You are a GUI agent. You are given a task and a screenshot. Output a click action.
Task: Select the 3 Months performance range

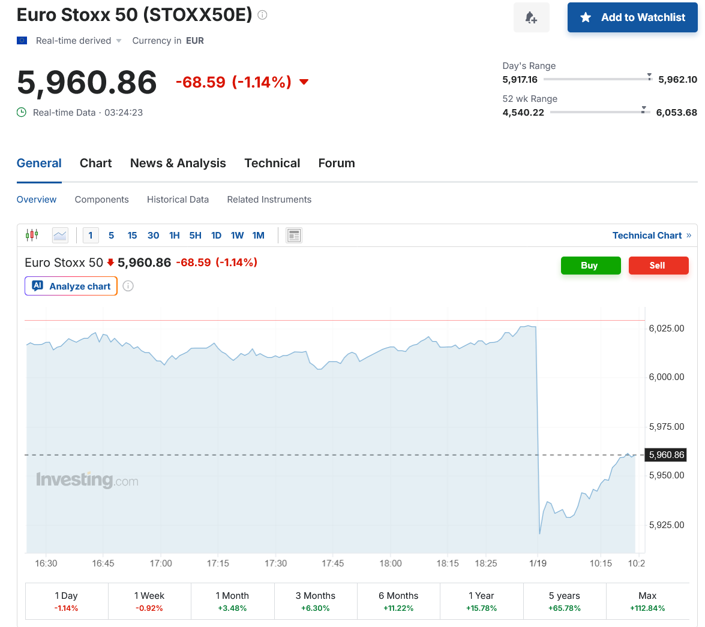point(316,601)
